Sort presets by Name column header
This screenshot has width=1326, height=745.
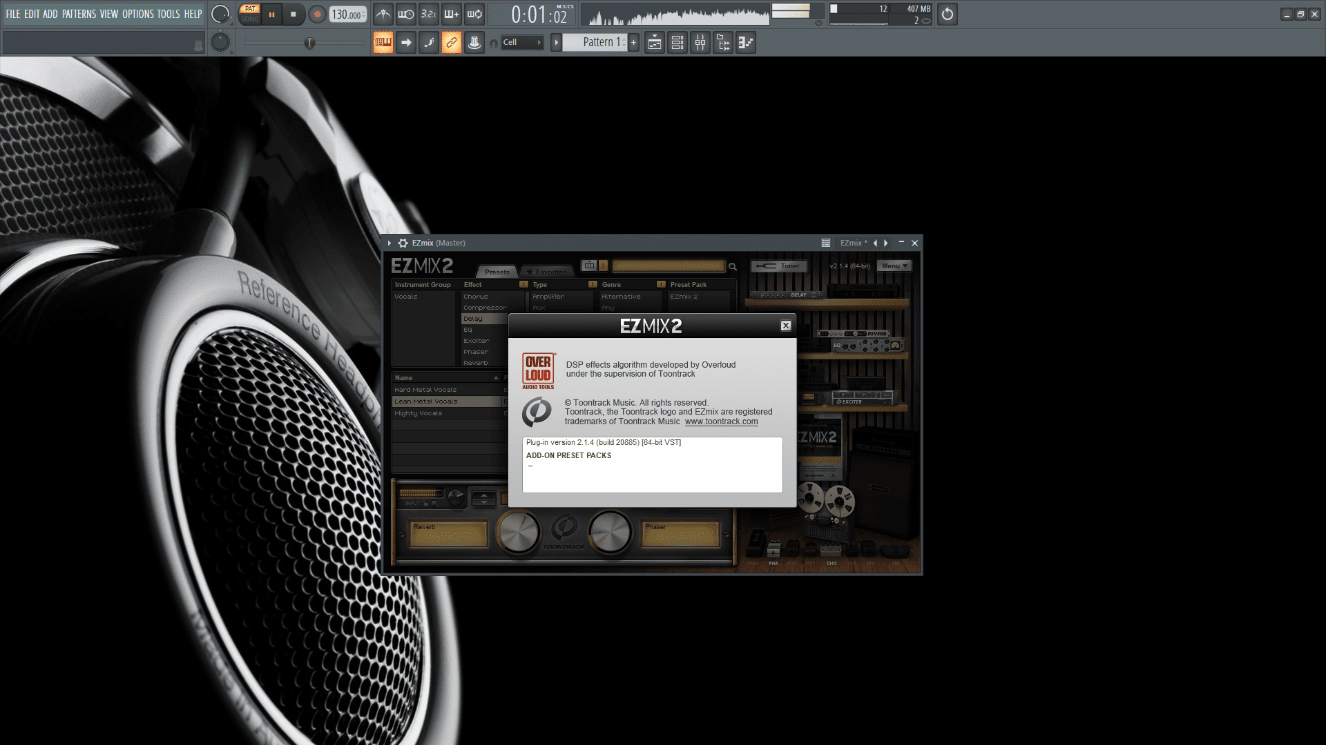tap(446, 378)
